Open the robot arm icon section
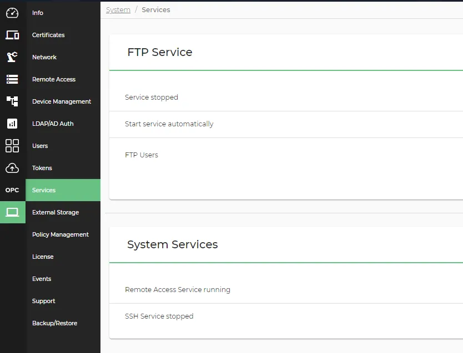 click(x=12, y=57)
